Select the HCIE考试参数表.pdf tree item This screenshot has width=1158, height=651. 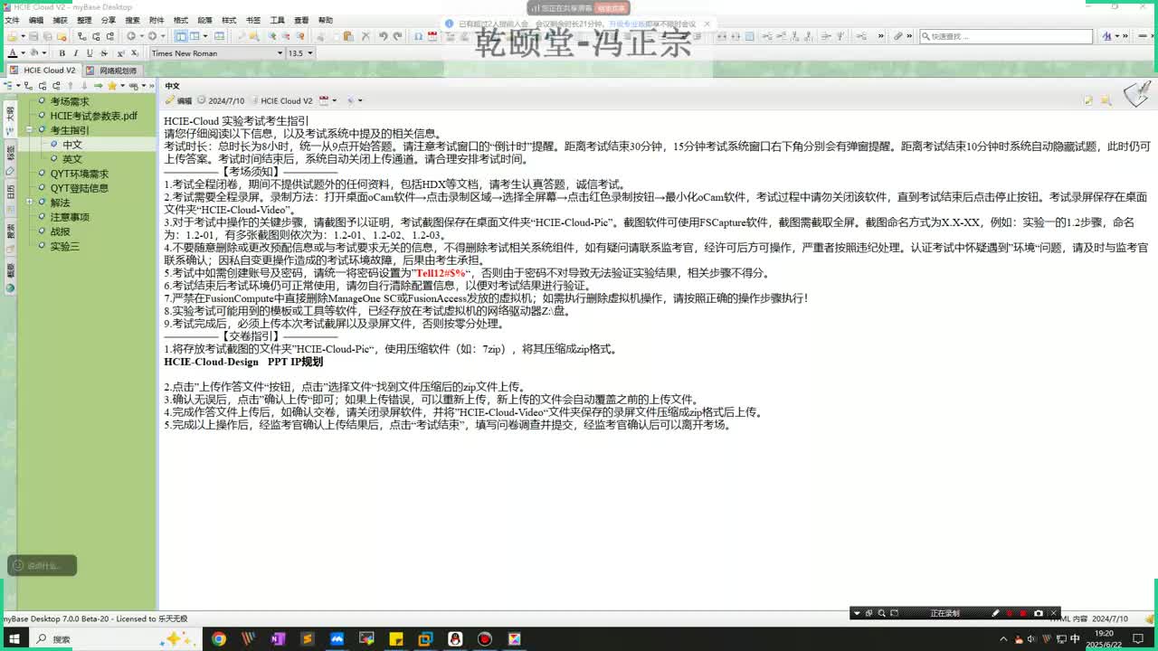coord(93,116)
